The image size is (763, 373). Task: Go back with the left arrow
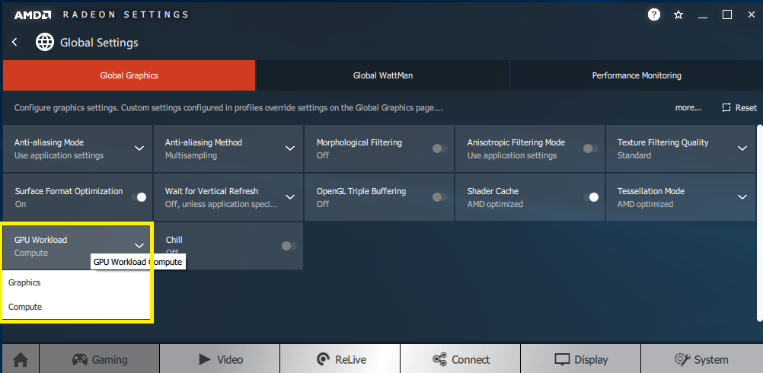14,43
